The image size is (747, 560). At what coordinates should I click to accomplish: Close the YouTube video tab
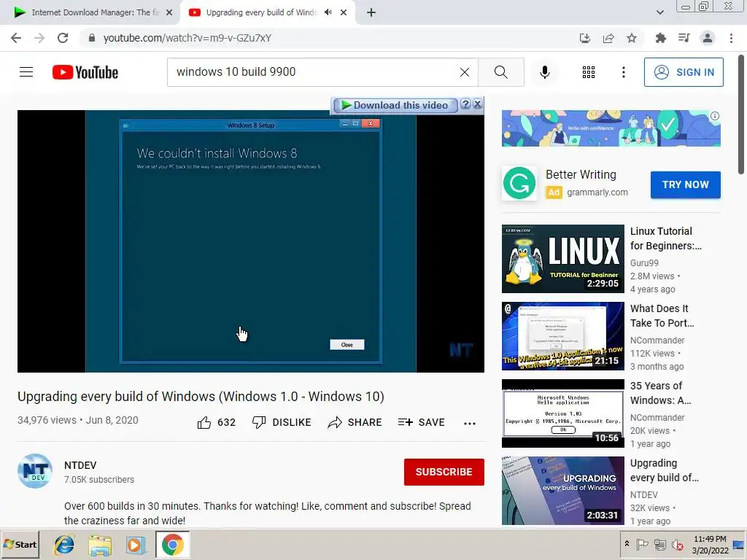point(344,12)
